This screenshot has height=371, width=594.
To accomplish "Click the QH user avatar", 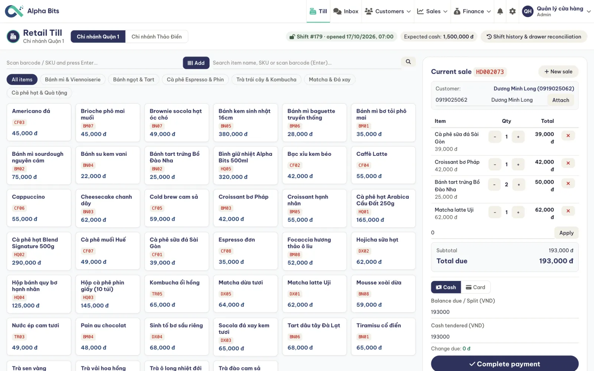I will [528, 11].
